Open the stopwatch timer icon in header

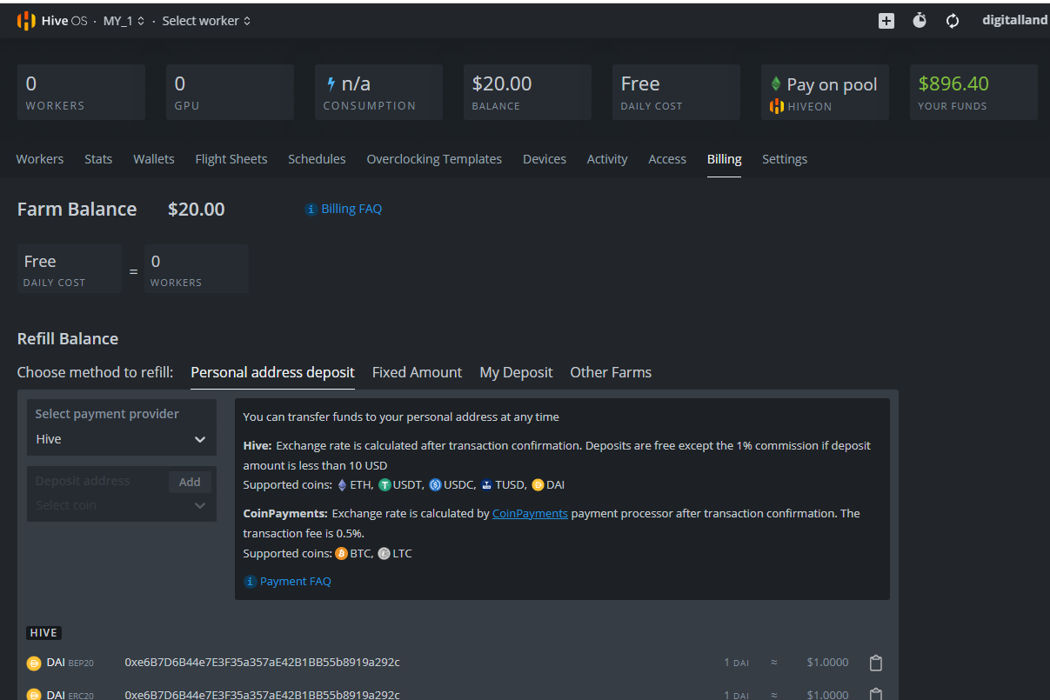(x=920, y=21)
